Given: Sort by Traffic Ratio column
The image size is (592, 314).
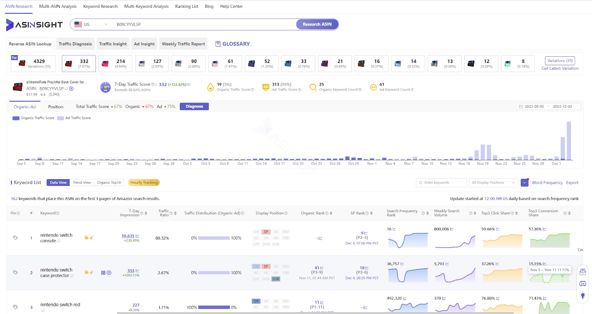Looking at the screenshot, I should pos(175,213).
